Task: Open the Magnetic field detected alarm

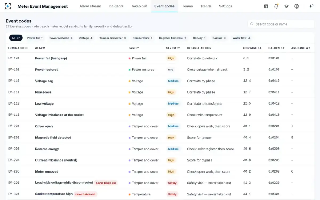Action: pos(53,138)
